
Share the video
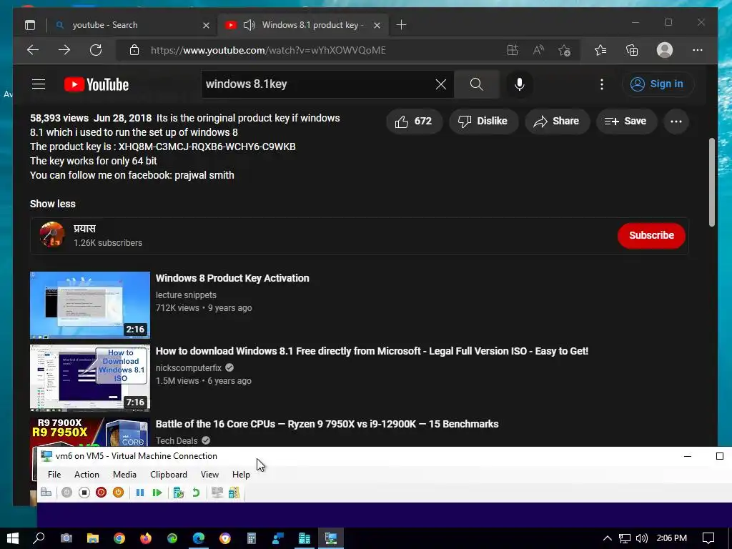(x=557, y=122)
